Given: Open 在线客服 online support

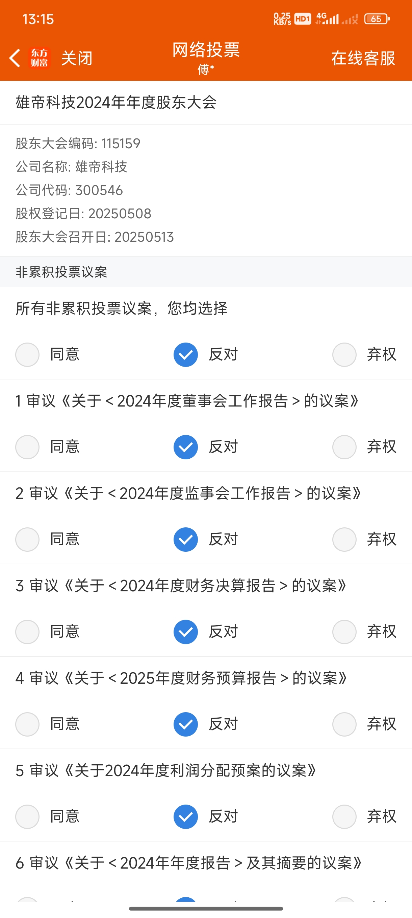Looking at the screenshot, I should (363, 58).
